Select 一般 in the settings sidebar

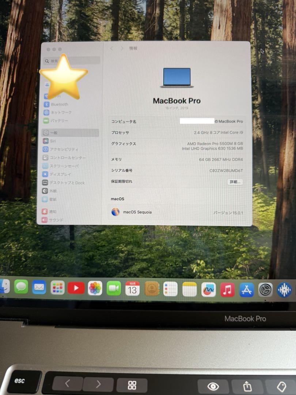pyautogui.click(x=70, y=133)
